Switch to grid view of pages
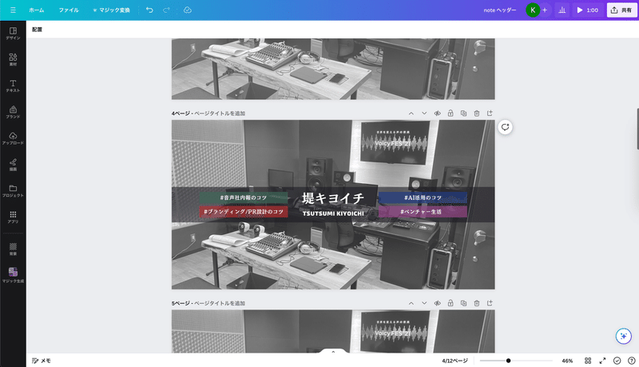 pyautogui.click(x=588, y=361)
